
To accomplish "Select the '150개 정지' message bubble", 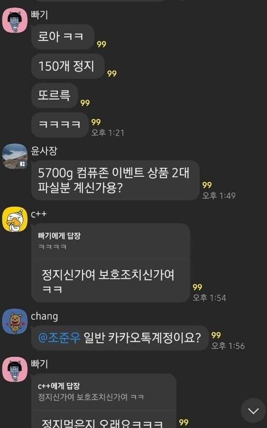I will tap(68, 66).
